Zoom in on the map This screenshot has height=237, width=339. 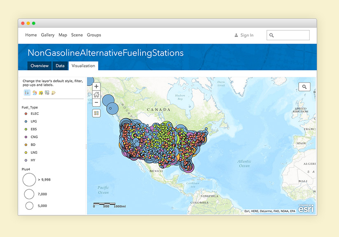(x=96, y=86)
